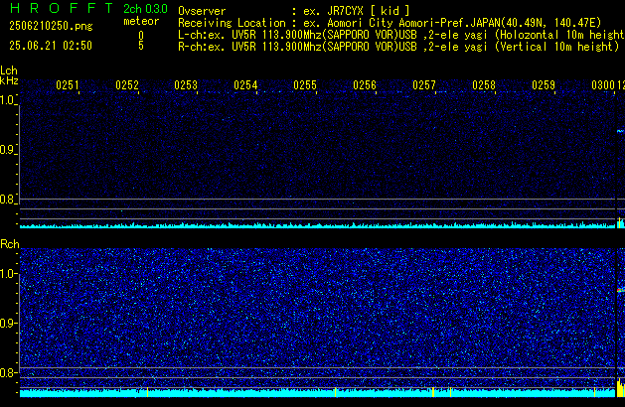Click the 0.9 frequency label on Lch axis
This screenshot has width=625, height=407.
8,150
